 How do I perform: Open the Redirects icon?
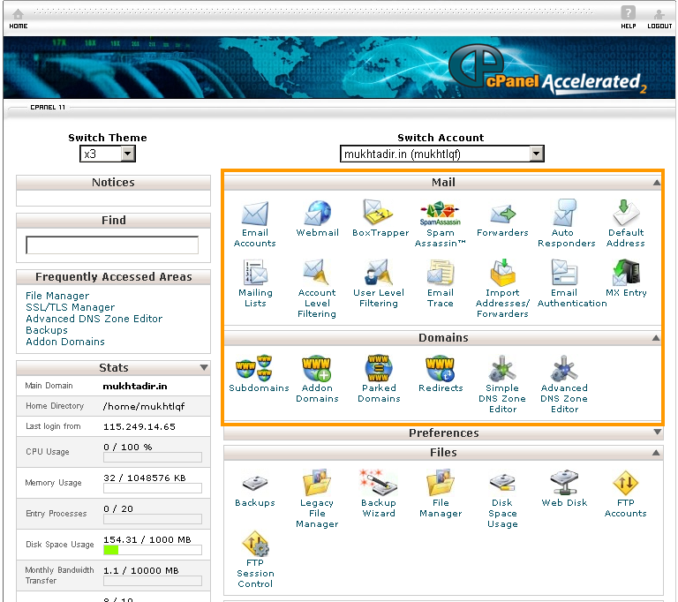point(441,368)
